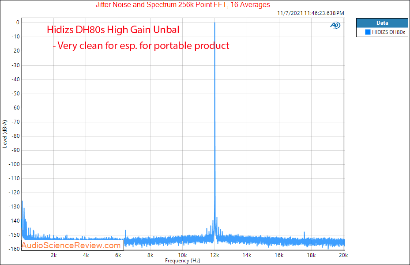Click the -30 level tick label
Viewport: 410px width, 265px height.
(x=15, y=65)
